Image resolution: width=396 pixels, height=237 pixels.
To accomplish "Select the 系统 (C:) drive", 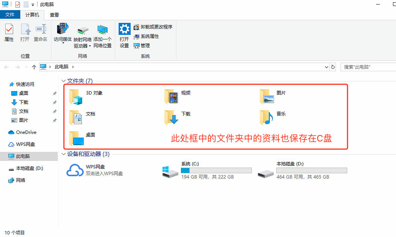I will [x=207, y=170].
